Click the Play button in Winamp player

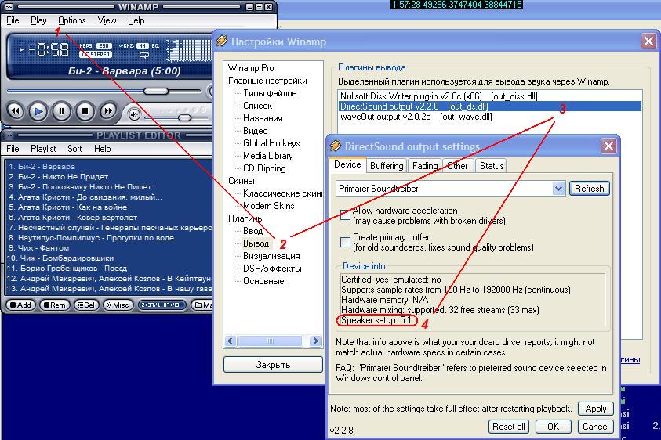[x=38, y=112]
